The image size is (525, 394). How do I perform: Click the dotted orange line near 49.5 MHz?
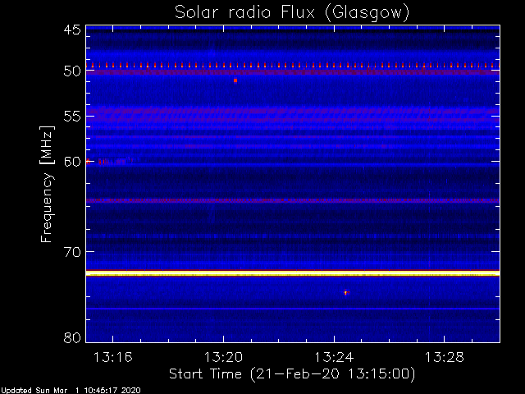coord(293,66)
